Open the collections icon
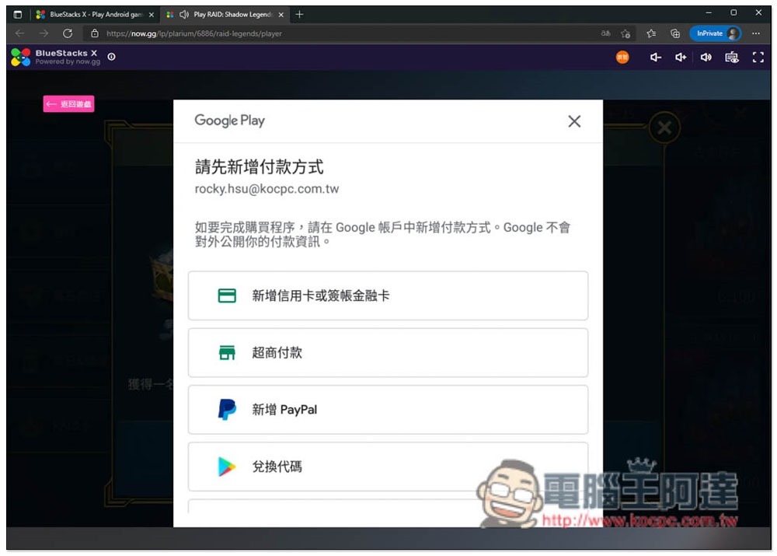777x556 pixels. pyautogui.click(x=675, y=33)
